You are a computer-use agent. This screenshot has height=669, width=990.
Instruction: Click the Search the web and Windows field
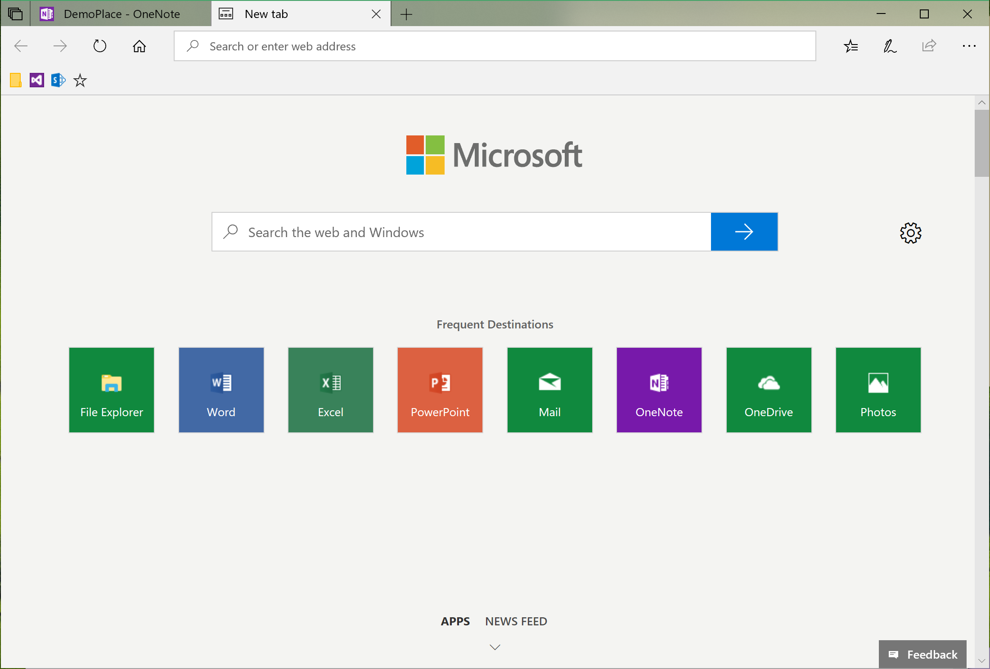[450, 232]
